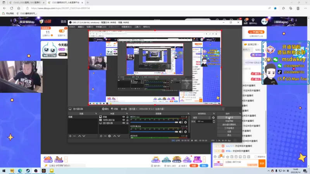Toggle the orange stream switch on the Douyu page
Screen dimensions: 310x174
click(62, 31)
